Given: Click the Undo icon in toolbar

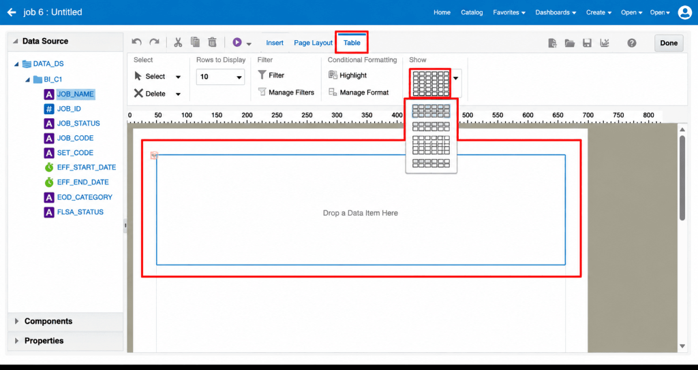Looking at the screenshot, I should coord(136,42).
